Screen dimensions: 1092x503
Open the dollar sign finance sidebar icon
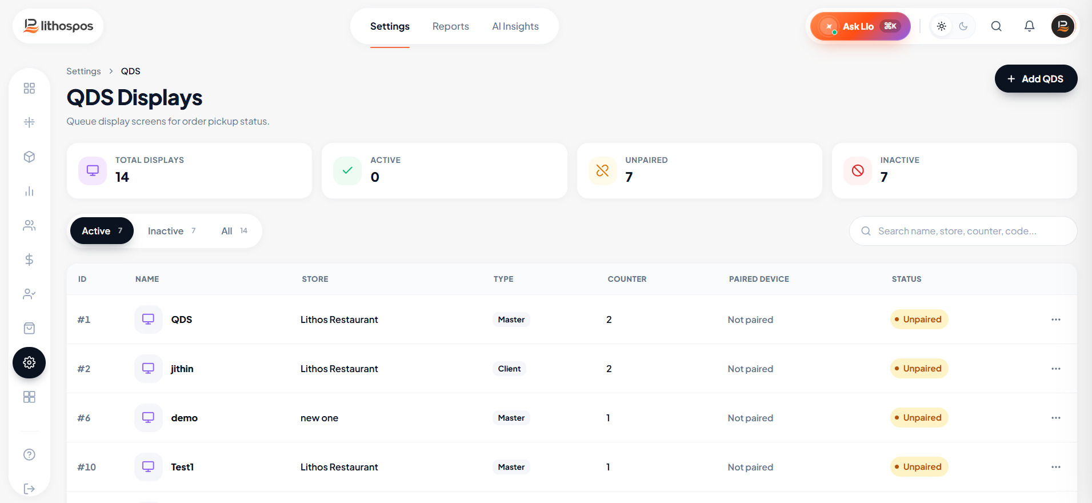pos(29,260)
